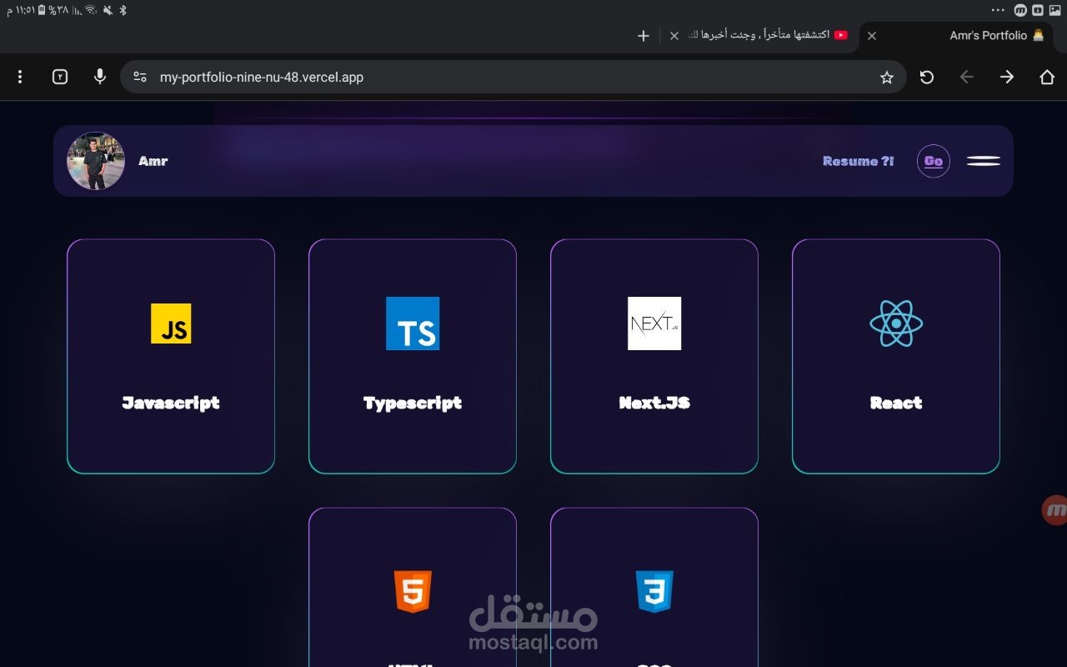Click the React card label
The height and width of the screenshot is (667, 1067).
click(896, 403)
